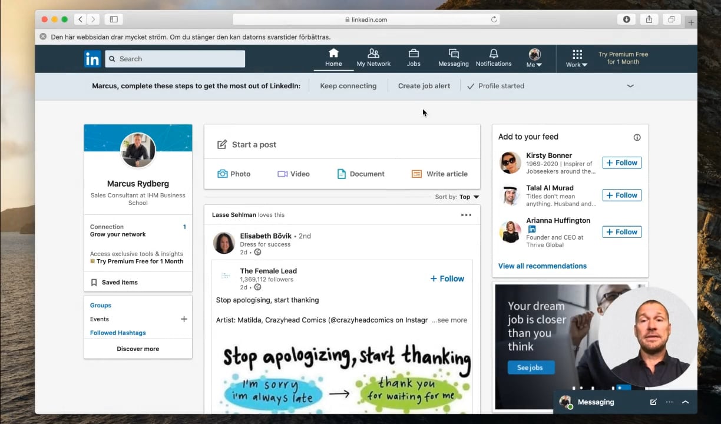Open a new tab with plus button
721x424 pixels.
691,22
